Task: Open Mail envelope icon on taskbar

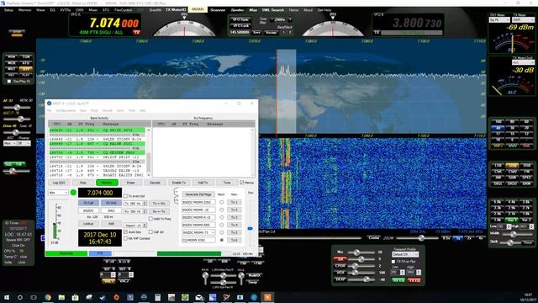Action: coord(199,297)
